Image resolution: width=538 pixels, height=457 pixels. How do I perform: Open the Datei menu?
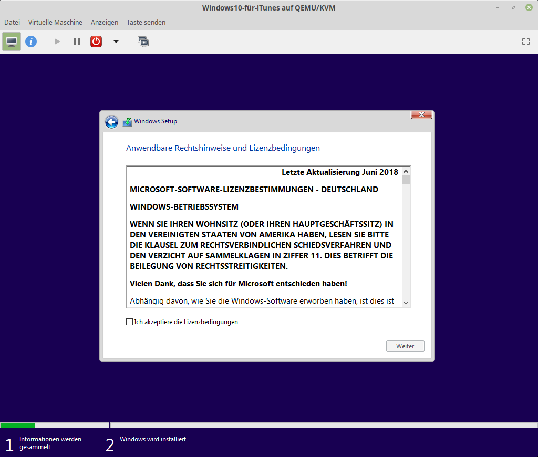click(12, 23)
